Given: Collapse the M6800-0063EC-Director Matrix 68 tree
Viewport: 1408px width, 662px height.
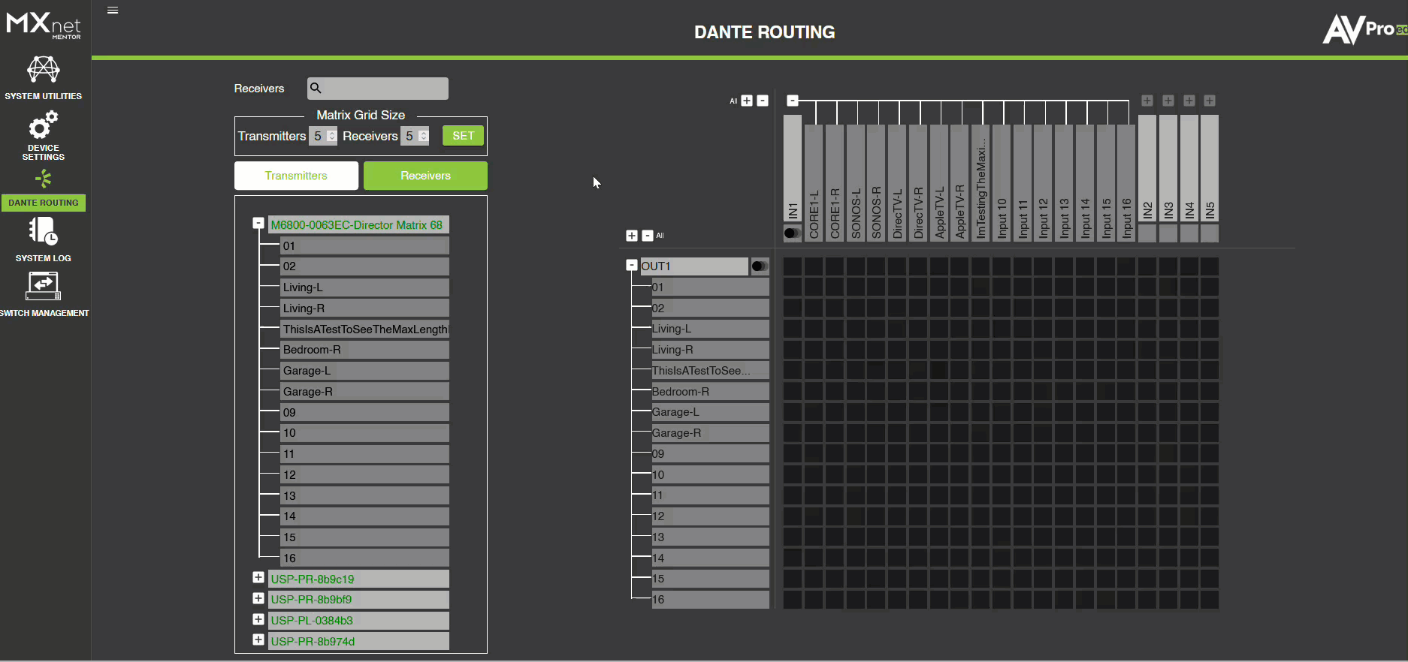Looking at the screenshot, I should pos(258,224).
